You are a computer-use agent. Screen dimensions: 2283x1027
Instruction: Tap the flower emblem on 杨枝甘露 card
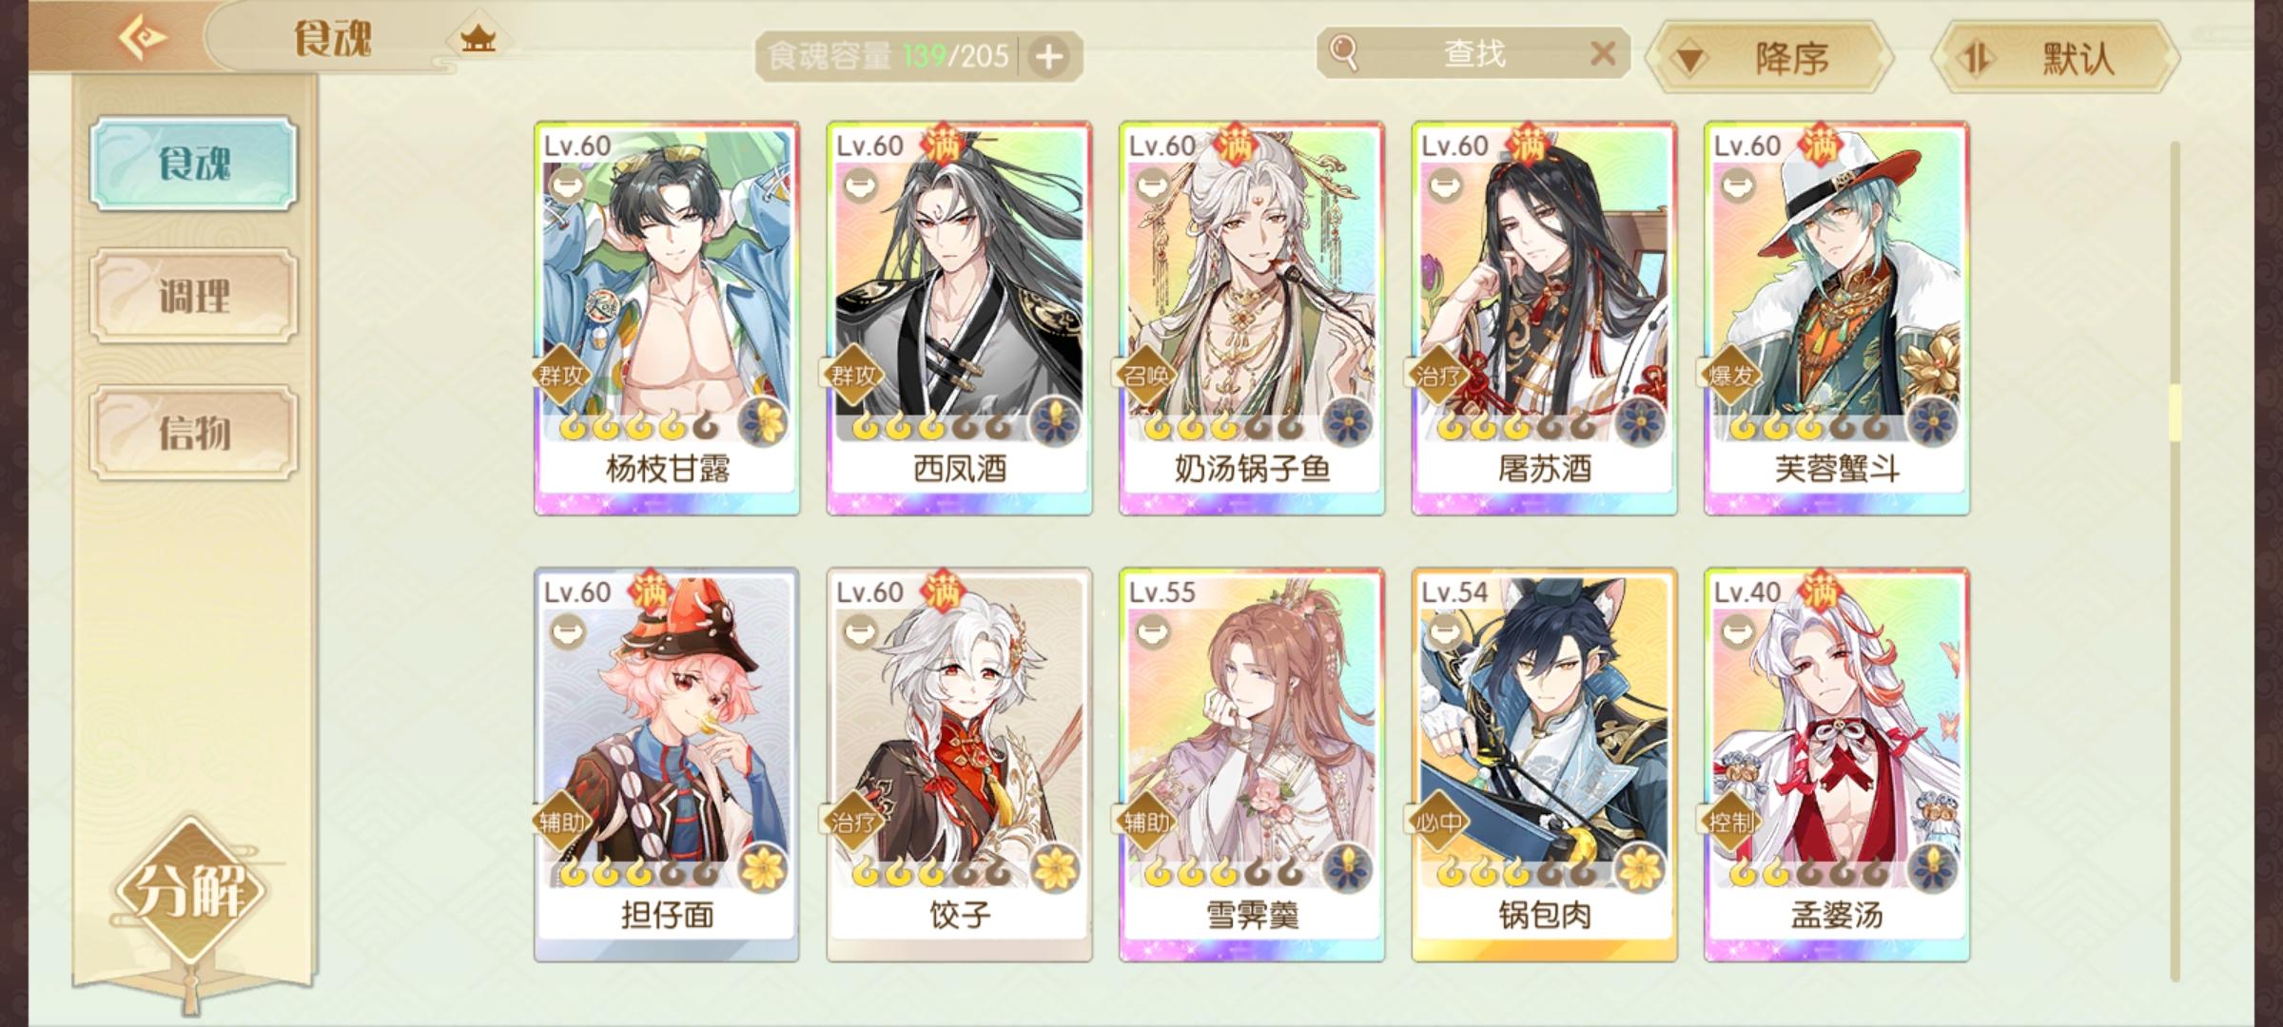(x=764, y=423)
